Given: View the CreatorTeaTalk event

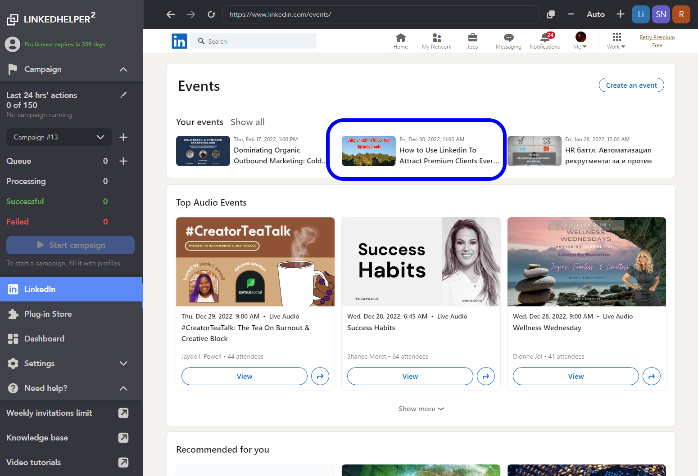Looking at the screenshot, I should point(245,376).
